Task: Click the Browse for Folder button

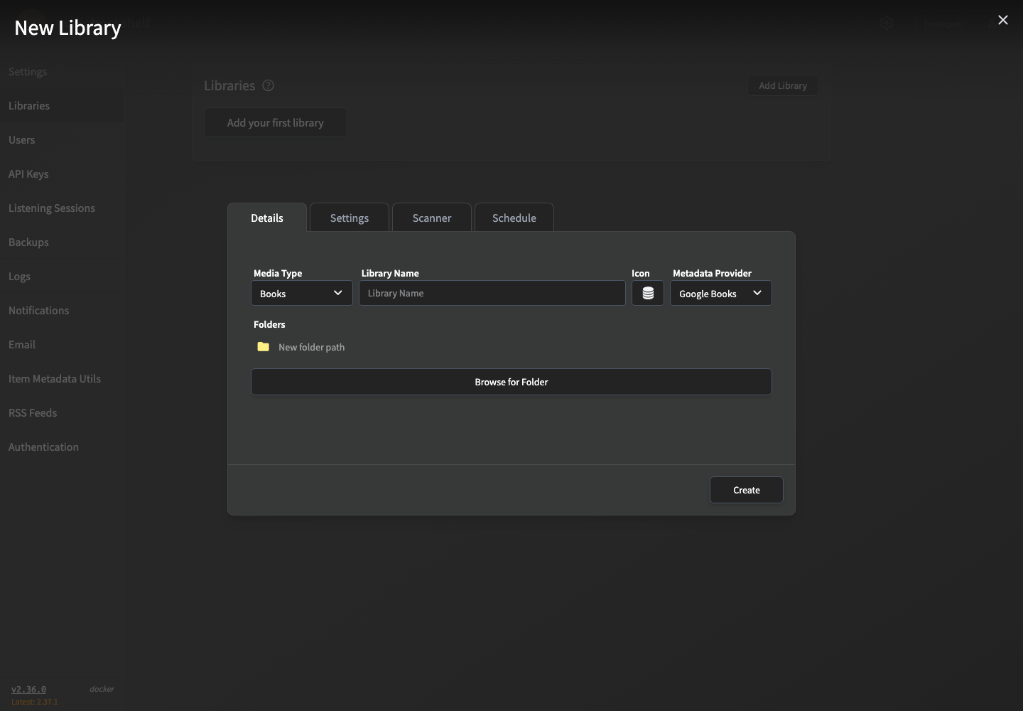Action: (511, 382)
